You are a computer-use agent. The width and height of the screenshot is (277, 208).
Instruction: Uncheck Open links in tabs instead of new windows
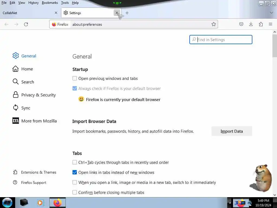coord(75,173)
